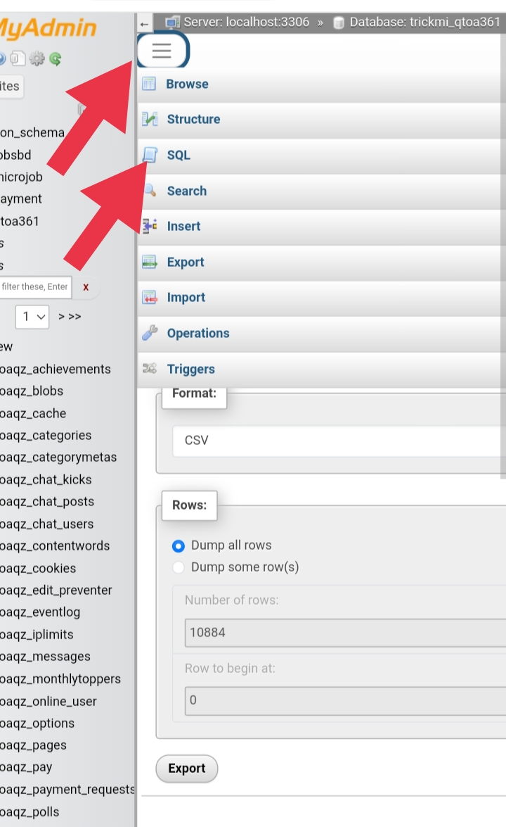Click the Number of rows field
Screen dimensions: 506x827
tap(344, 632)
